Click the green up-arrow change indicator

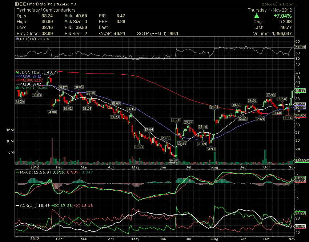(x=256, y=16)
